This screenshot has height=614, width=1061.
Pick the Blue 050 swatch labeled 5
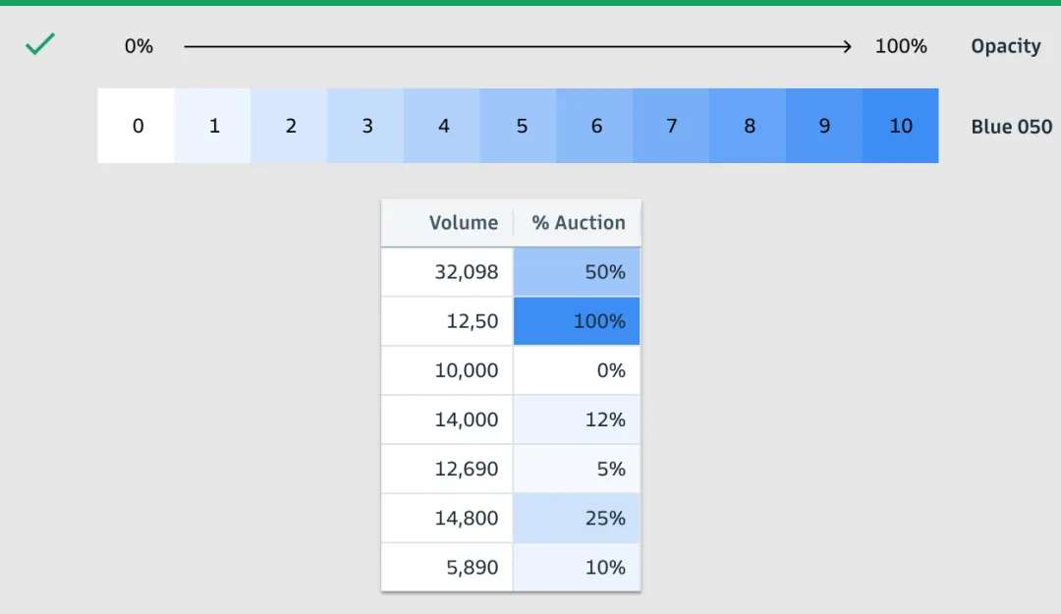tap(521, 126)
